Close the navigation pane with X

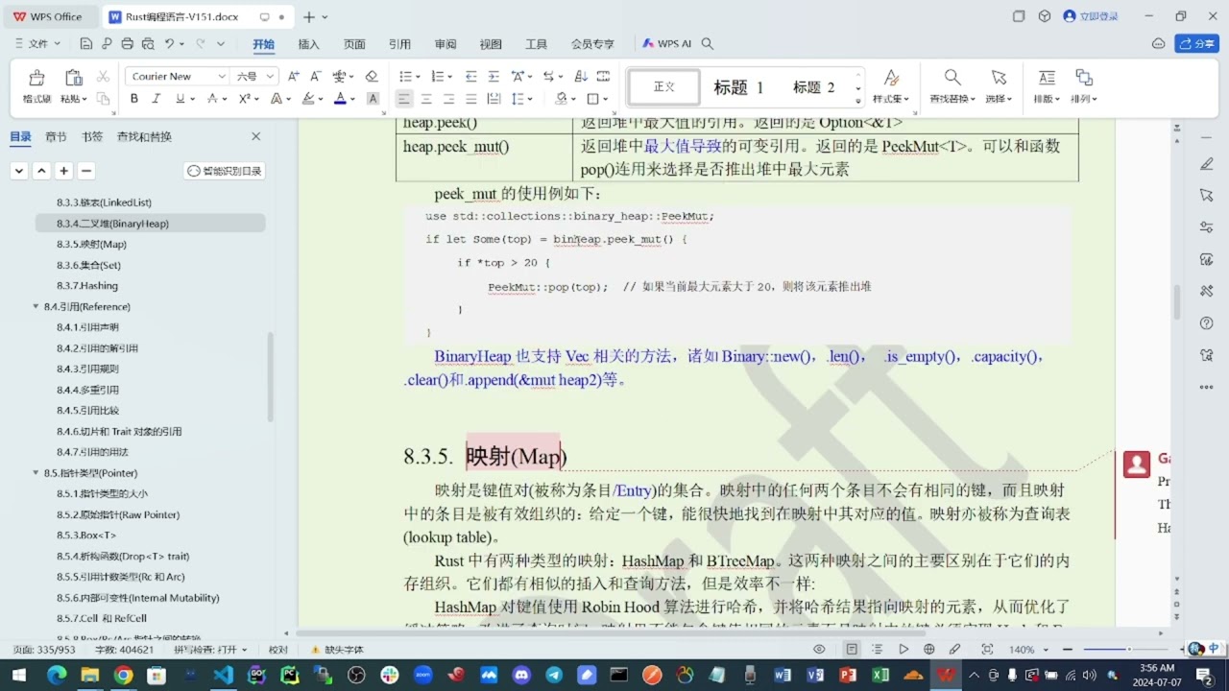[256, 137]
